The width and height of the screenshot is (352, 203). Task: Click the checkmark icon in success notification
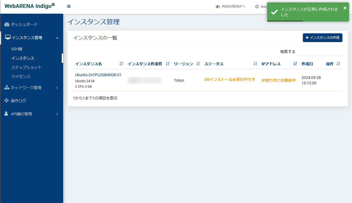point(274,12)
